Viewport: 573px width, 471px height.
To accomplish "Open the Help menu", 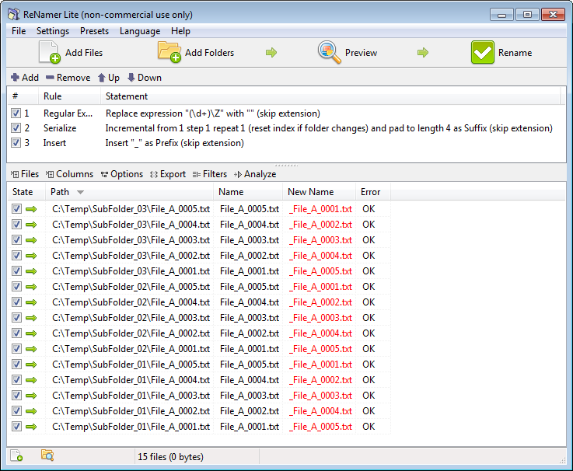I will (180, 31).
